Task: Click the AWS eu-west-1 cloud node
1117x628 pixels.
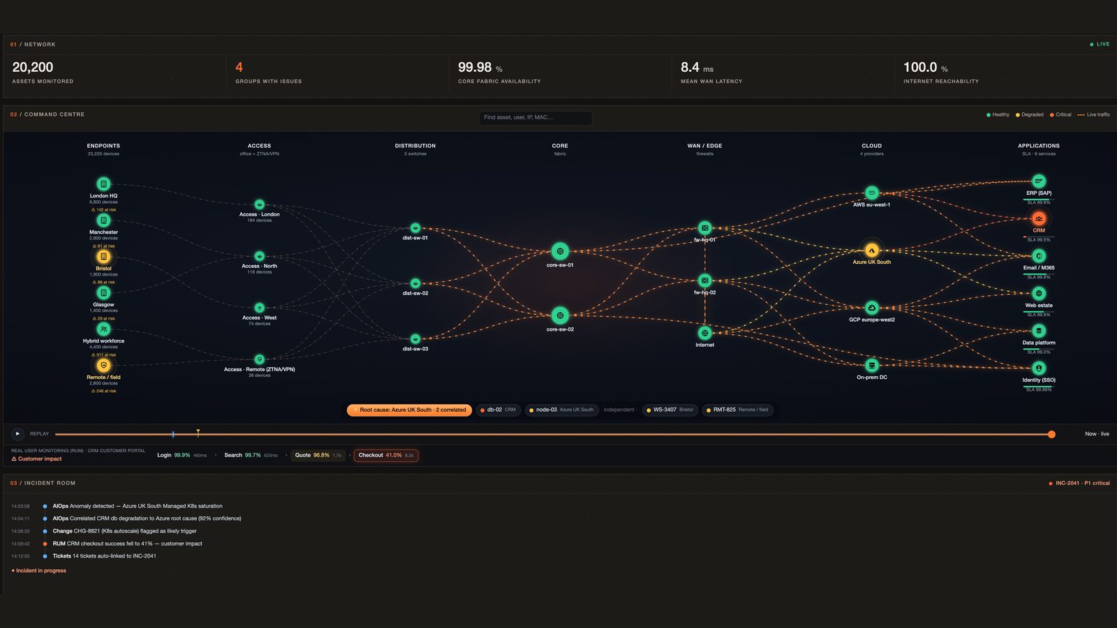Action: pos(872,193)
